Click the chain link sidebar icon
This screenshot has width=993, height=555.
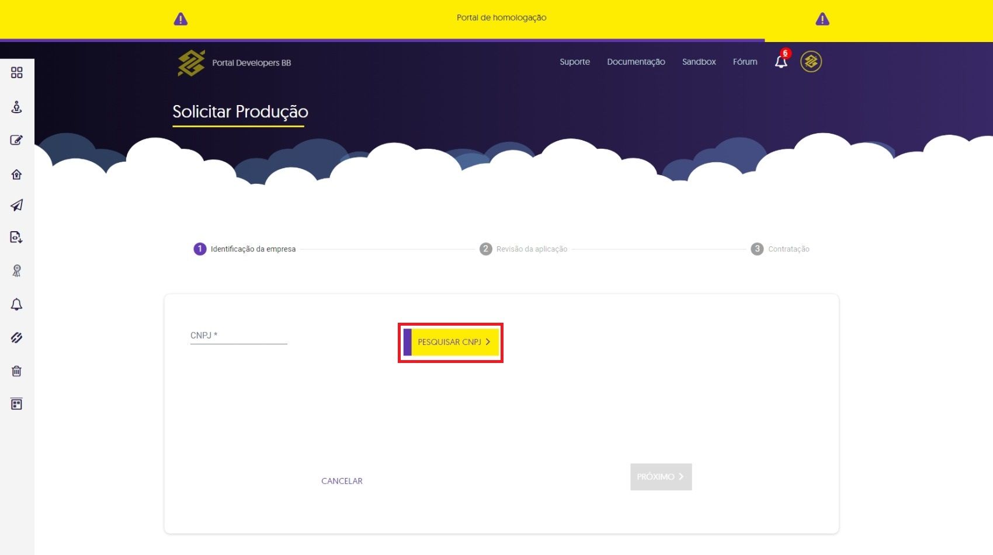[x=17, y=338]
